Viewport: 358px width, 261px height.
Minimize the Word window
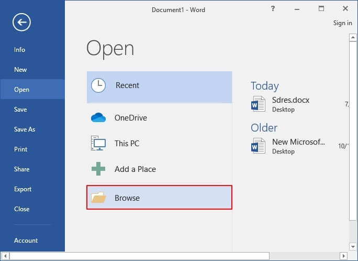pyautogui.click(x=297, y=8)
